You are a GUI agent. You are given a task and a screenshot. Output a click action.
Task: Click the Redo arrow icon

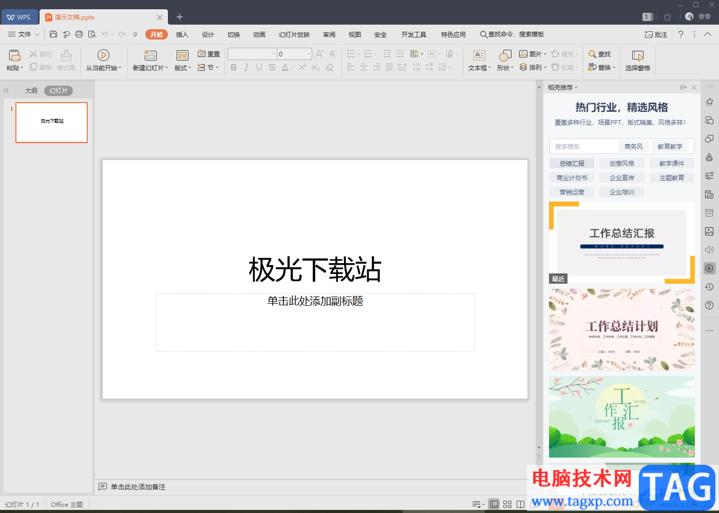122,34
